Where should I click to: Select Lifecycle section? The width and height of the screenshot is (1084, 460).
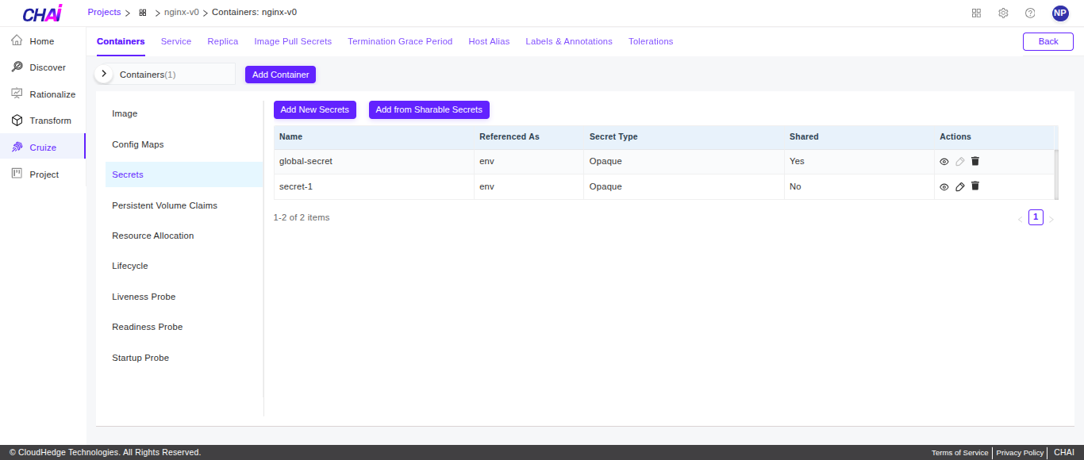pyautogui.click(x=184, y=266)
